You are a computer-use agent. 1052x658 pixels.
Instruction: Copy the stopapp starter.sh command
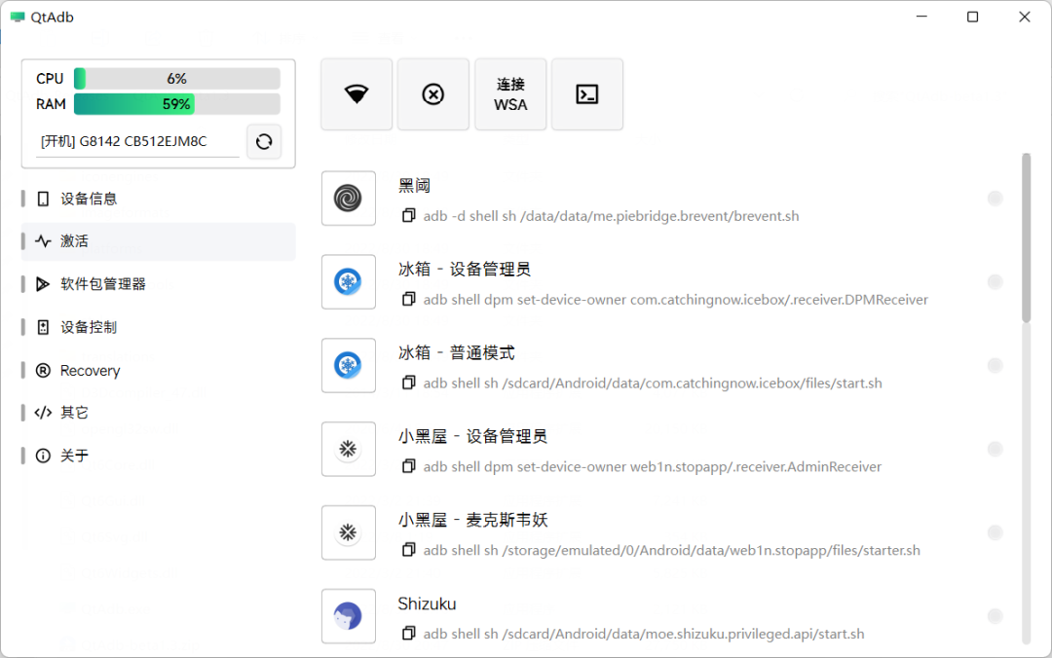[408, 550]
